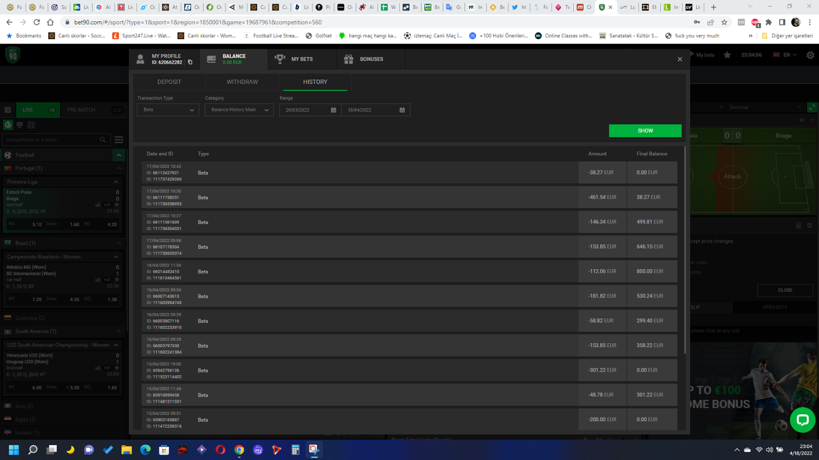This screenshot has width=819, height=460.
Task: Expand the Transaction Type dropdown
Action: pyautogui.click(x=168, y=110)
